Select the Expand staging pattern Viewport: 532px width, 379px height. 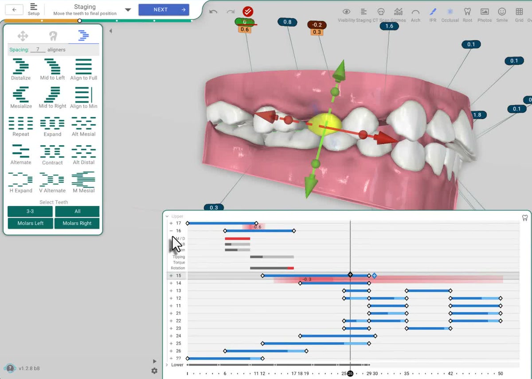pyautogui.click(x=52, y=127)
